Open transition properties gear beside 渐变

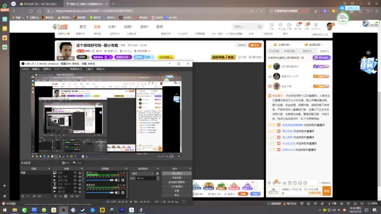[157, 174]
